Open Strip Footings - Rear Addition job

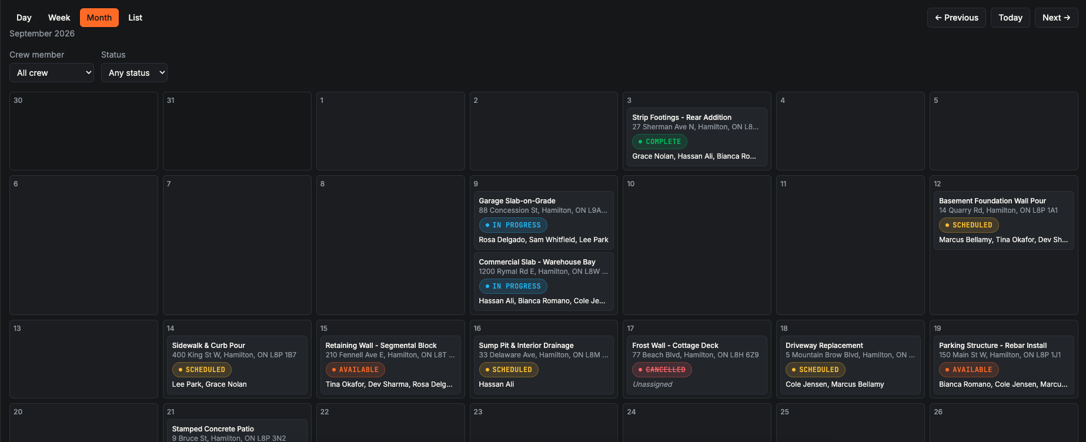(697, 137)
